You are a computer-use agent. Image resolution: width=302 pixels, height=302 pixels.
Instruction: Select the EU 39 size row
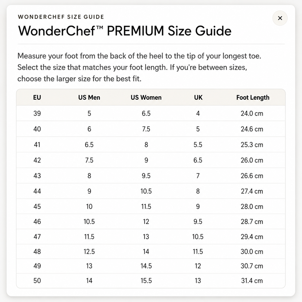[151, 113]
